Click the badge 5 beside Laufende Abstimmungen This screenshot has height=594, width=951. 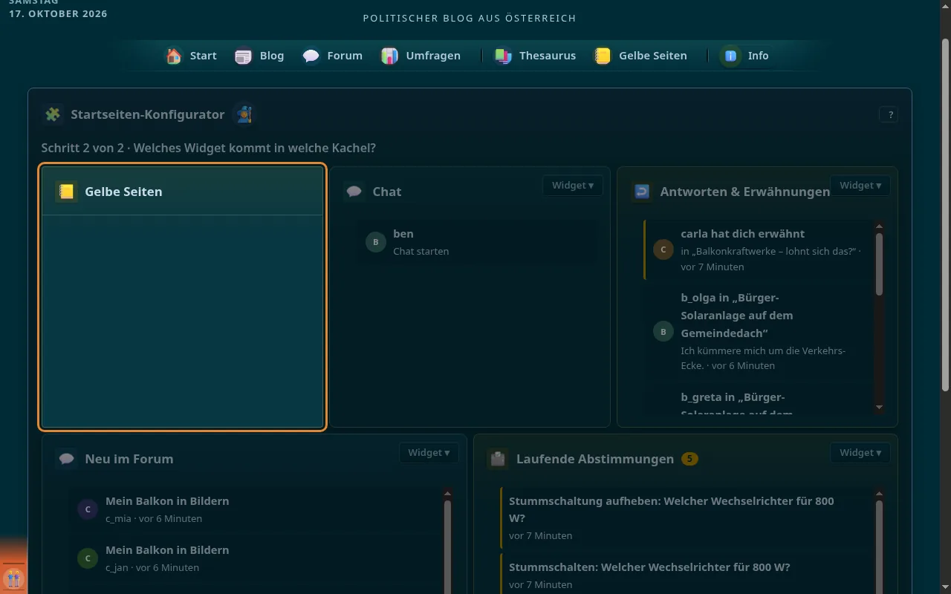689,459
